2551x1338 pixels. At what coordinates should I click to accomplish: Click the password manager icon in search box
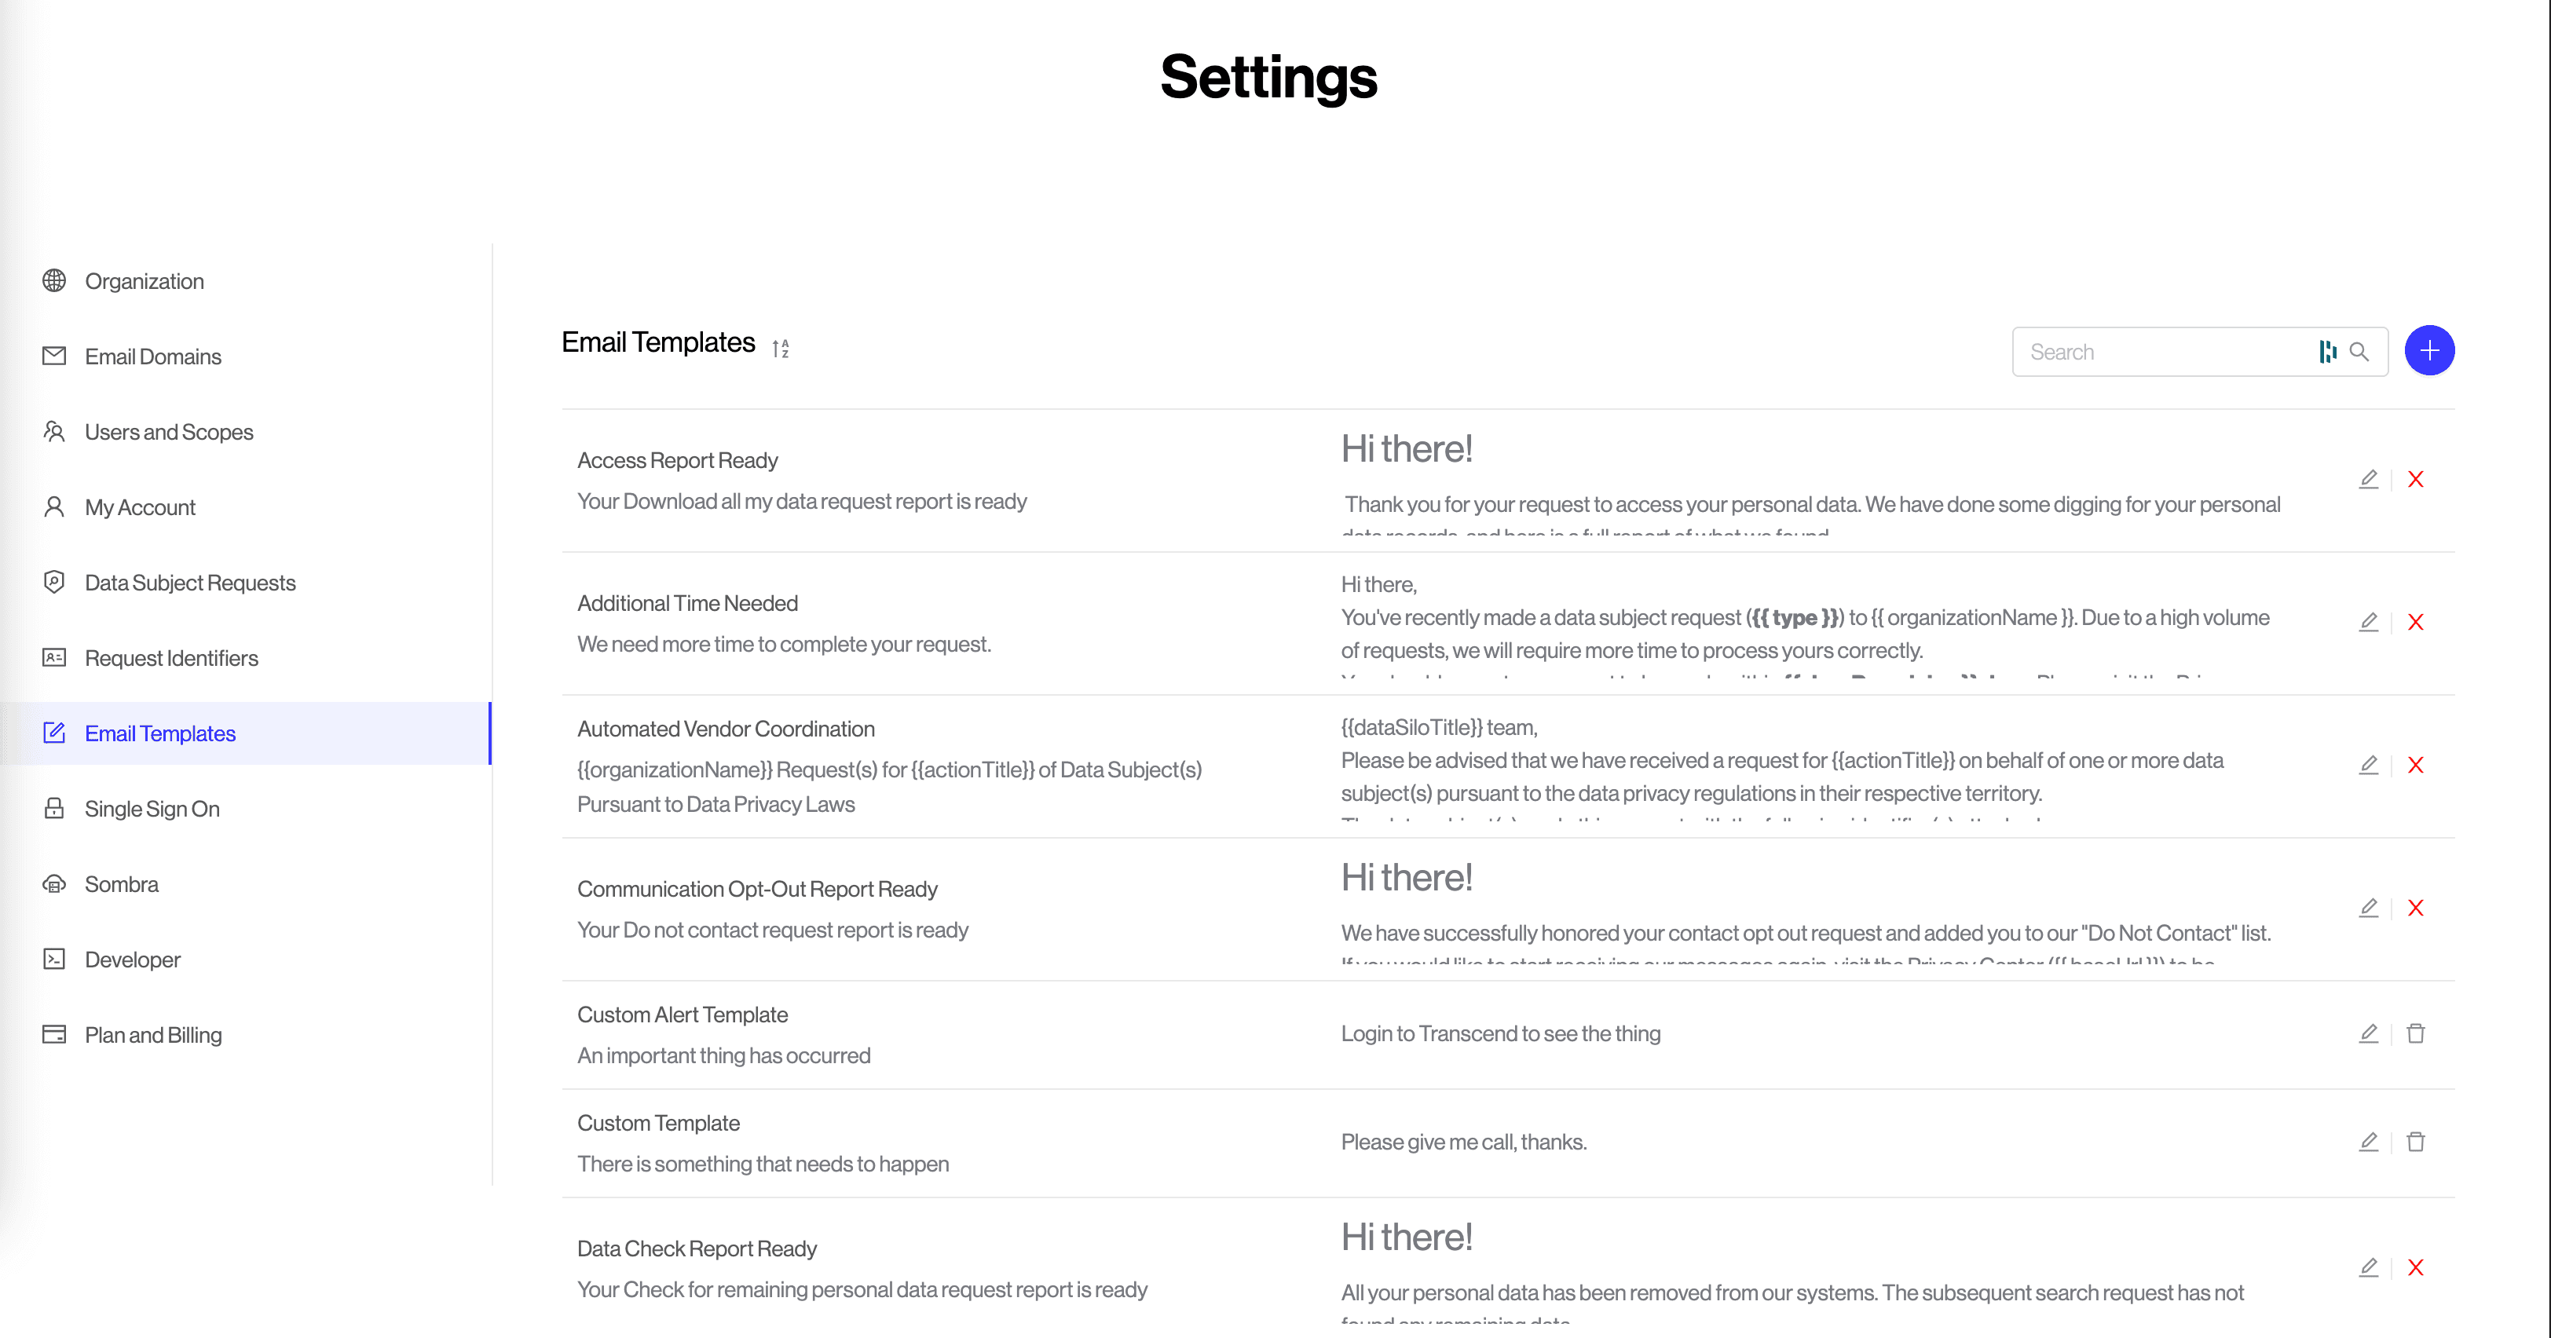coord(2327,352)
